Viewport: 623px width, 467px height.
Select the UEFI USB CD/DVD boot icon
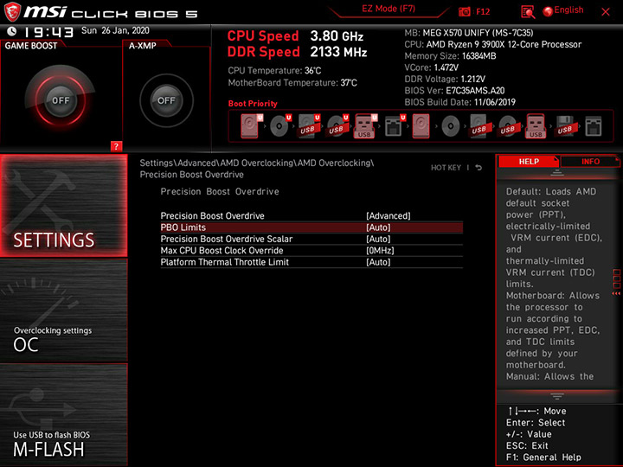coord(337,126)
